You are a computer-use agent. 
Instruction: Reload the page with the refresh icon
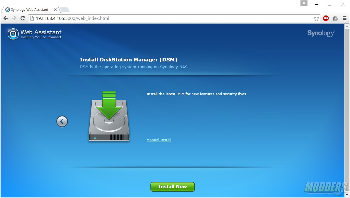point(23,18)
